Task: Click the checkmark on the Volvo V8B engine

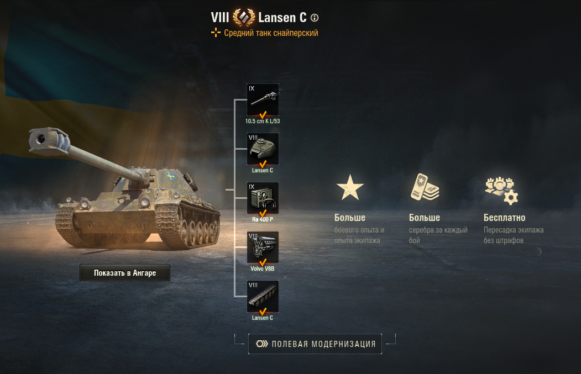Action: coord(263,262)
